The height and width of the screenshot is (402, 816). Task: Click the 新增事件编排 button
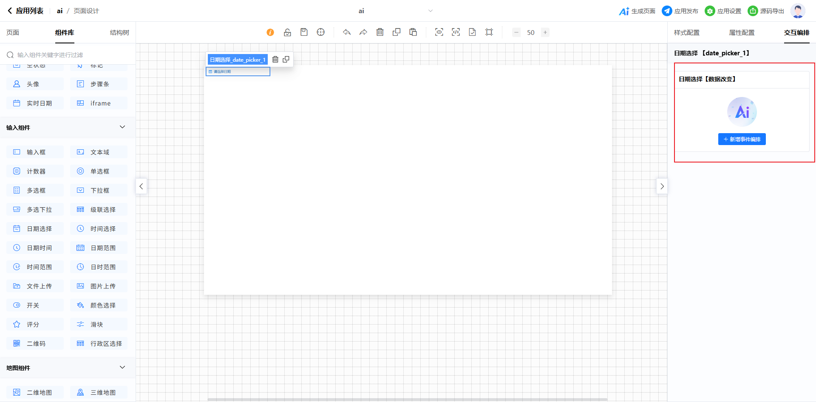pyautogui.click(x=742, y=139)
